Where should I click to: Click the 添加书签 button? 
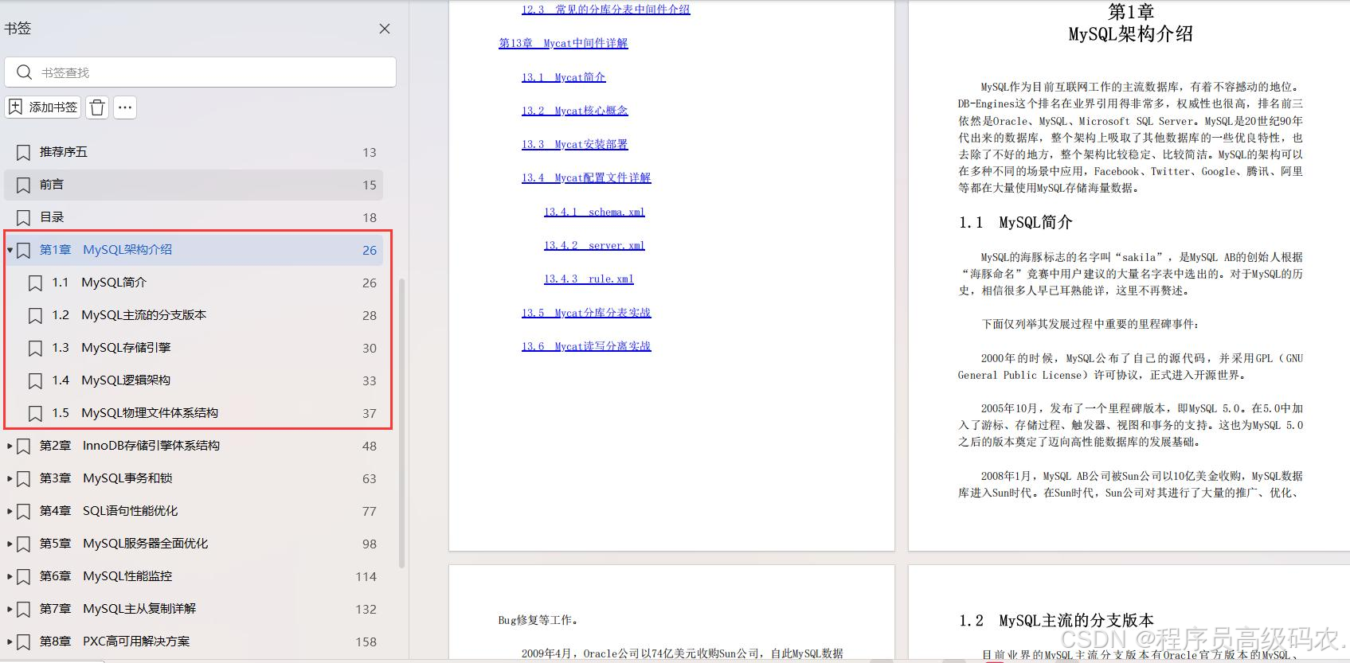(x=43, y=107)
